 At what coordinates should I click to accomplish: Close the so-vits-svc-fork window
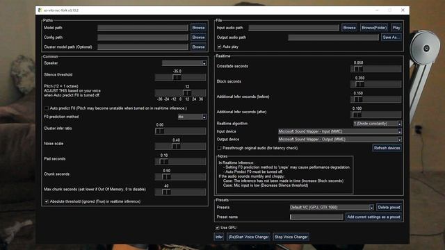tap(403, 10)
